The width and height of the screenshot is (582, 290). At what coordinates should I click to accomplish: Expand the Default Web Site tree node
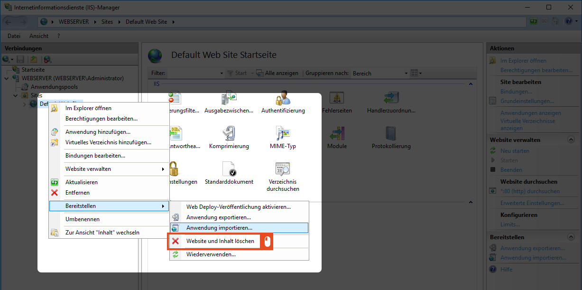(25, 104)
